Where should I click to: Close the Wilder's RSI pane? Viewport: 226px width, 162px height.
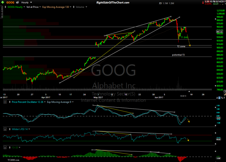tap(5, 129)
